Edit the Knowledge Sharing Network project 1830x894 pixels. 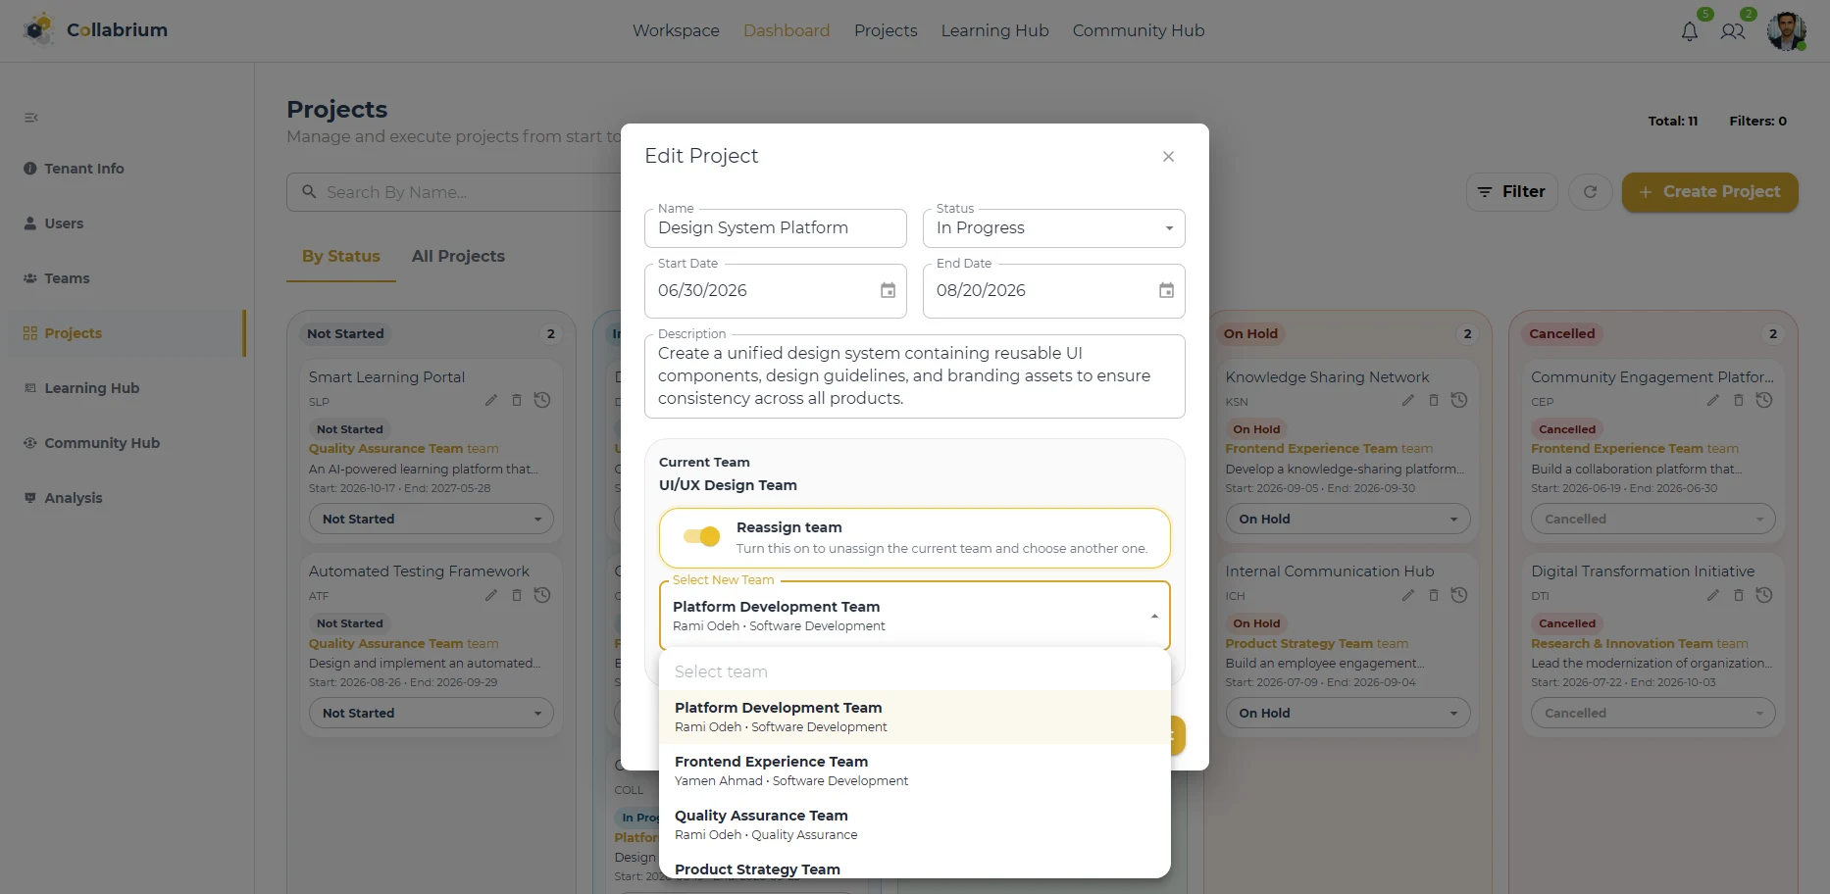coord(1408,400)
